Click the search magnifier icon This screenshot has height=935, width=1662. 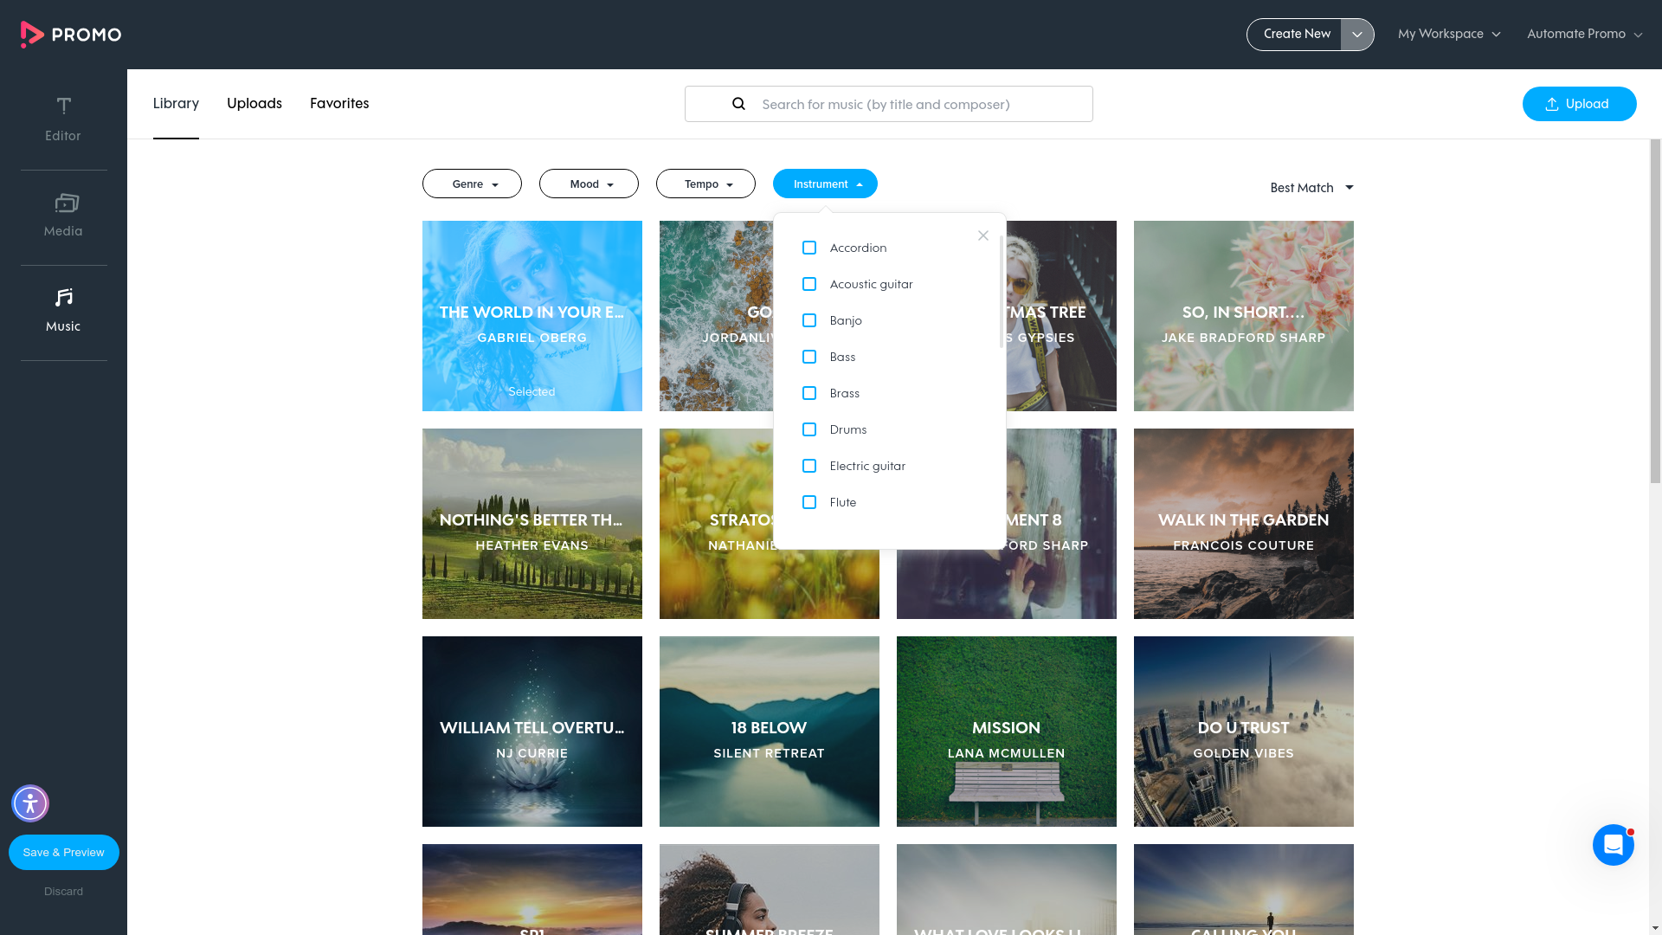(738, 104)
